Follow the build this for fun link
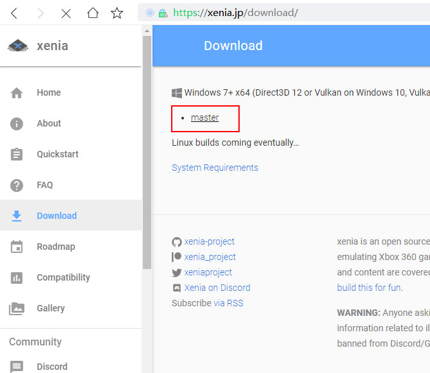This screenshot has height=373, width=430. coord(369,288)
